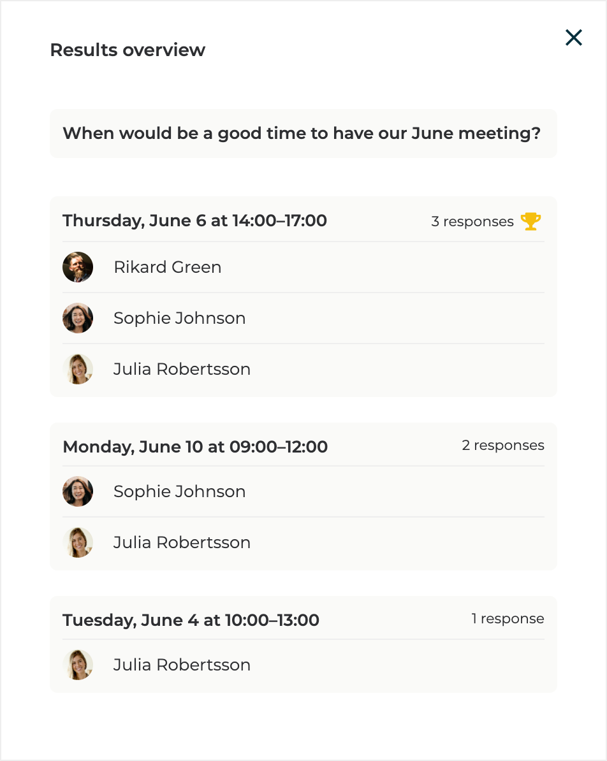Image resolution: width=607 pixels, height=761 pixels.
Task: Close the Results overview dialog
Action: 574,38
